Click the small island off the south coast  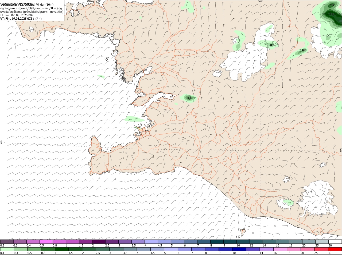tap(243, 232)
